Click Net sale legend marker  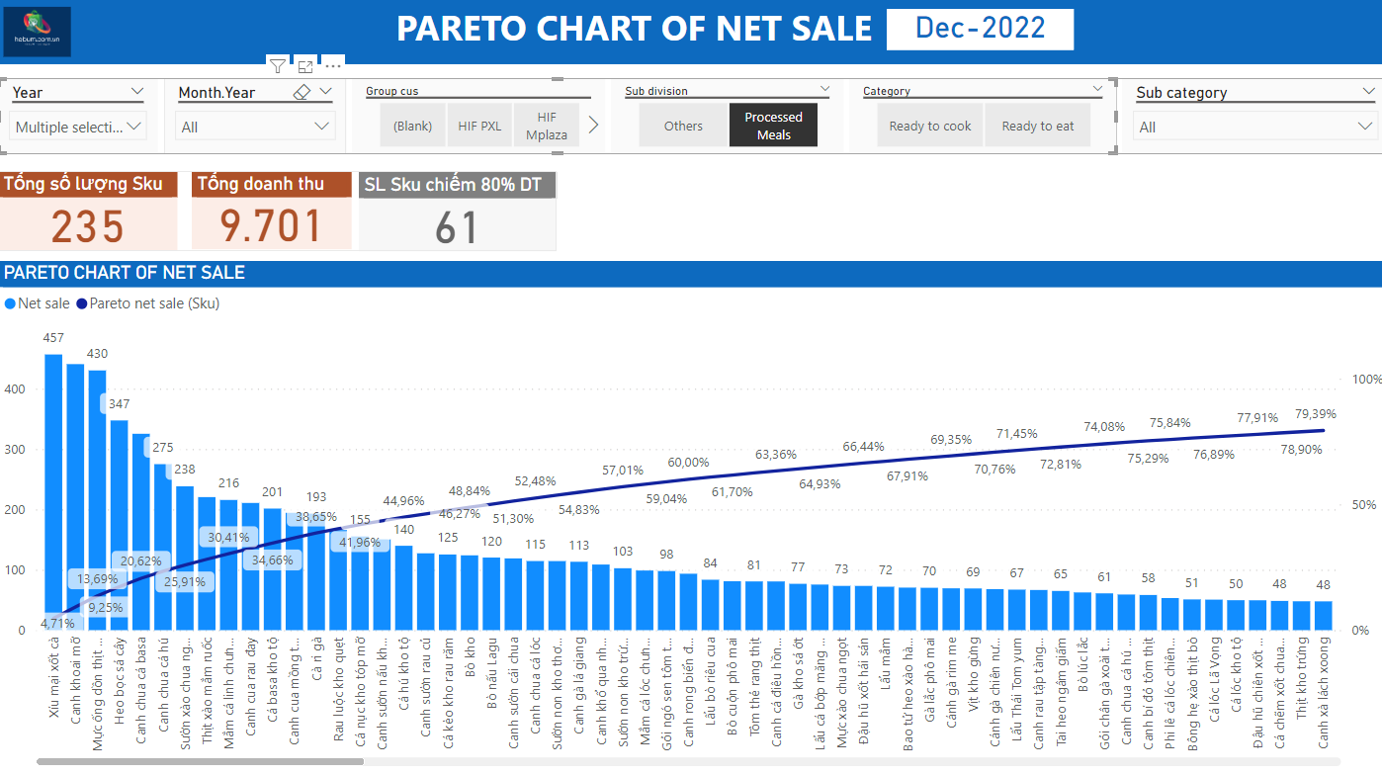click(11, 303)
